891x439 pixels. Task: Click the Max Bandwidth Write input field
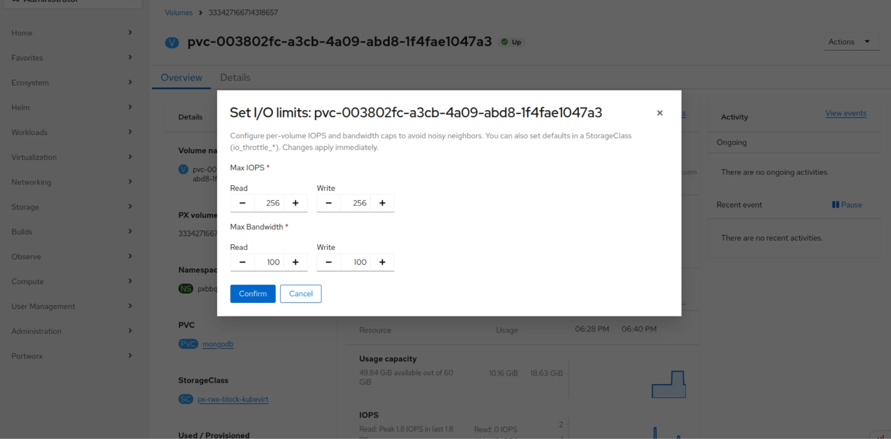click(x=355, y=262)
